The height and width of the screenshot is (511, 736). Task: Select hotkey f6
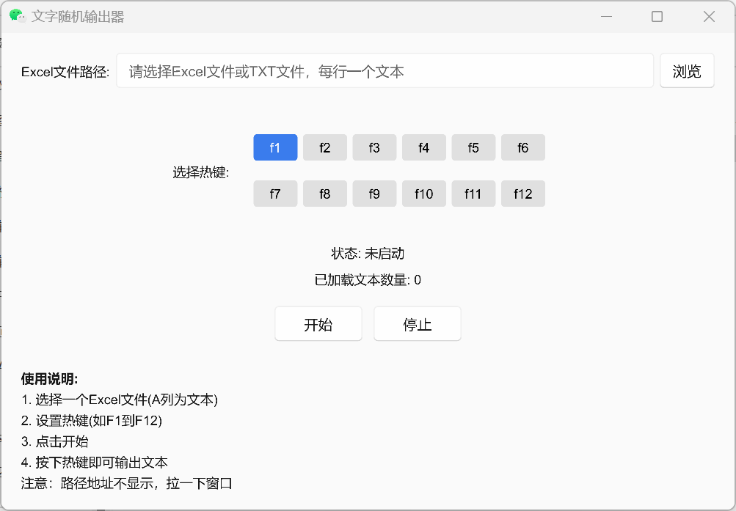(x=522, y=147)
